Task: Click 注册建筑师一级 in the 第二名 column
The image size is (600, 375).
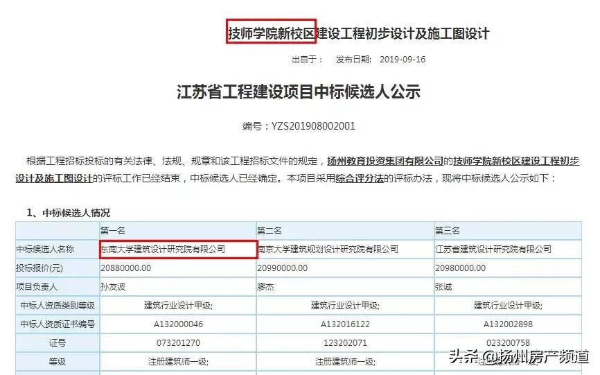Action: tap(345, 362)
